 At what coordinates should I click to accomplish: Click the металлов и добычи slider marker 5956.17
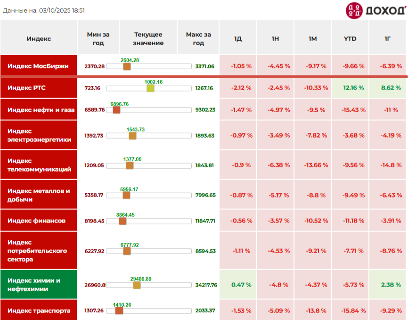[x=126, y=195]
